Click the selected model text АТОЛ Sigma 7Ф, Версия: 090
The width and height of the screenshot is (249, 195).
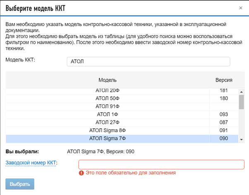[x=101, y=152]
